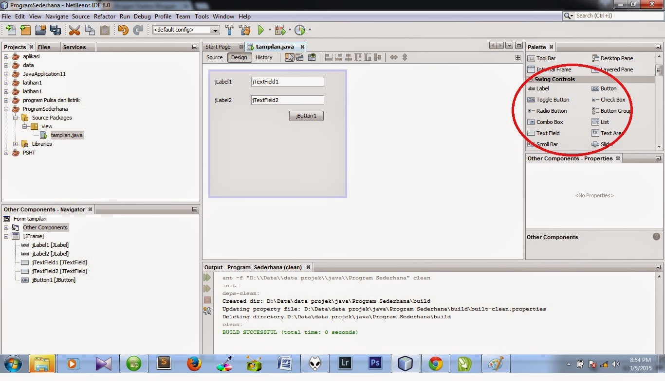Click the Clean and Build Project hammer-broom icon
The height and width of the screenshot is (381, 665).
pos(245,30)
